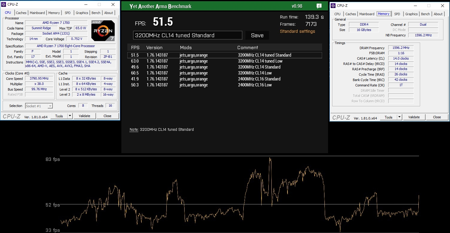This screenshot has height=233, width=450.
Task: Select result row with 51.5 FPS
Action: pos(225,55)
